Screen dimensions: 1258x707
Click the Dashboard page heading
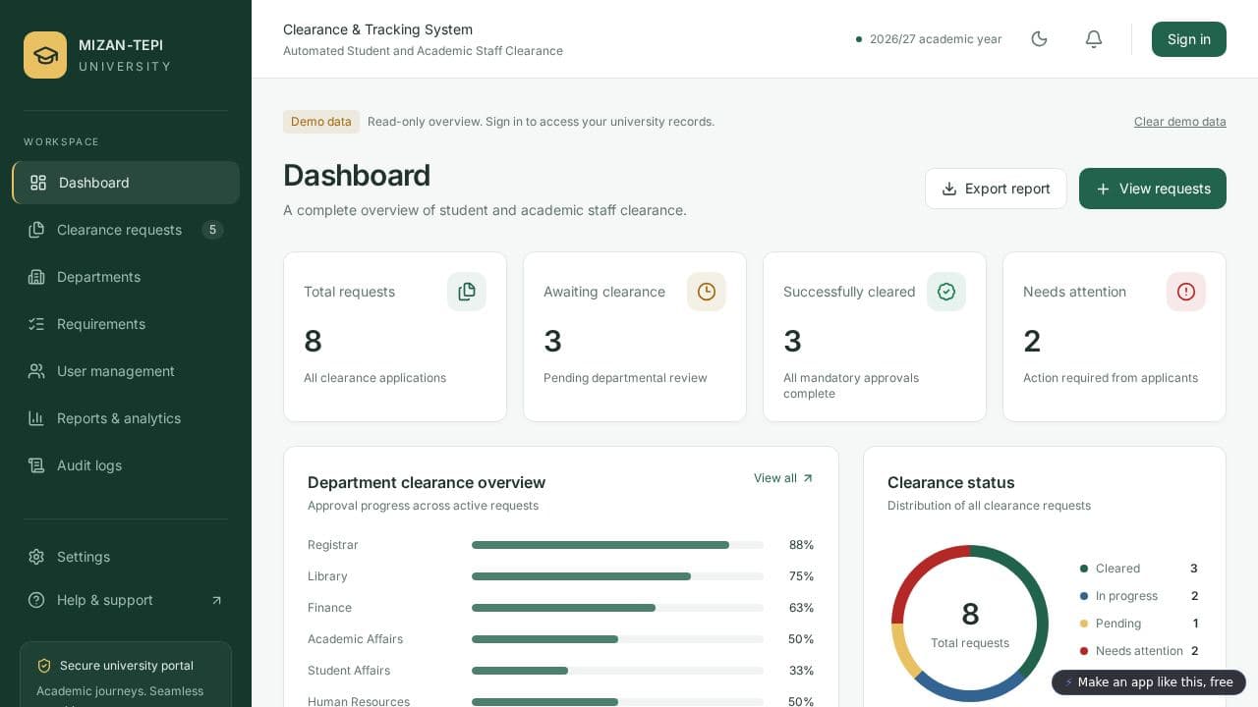tap(357, 175)
